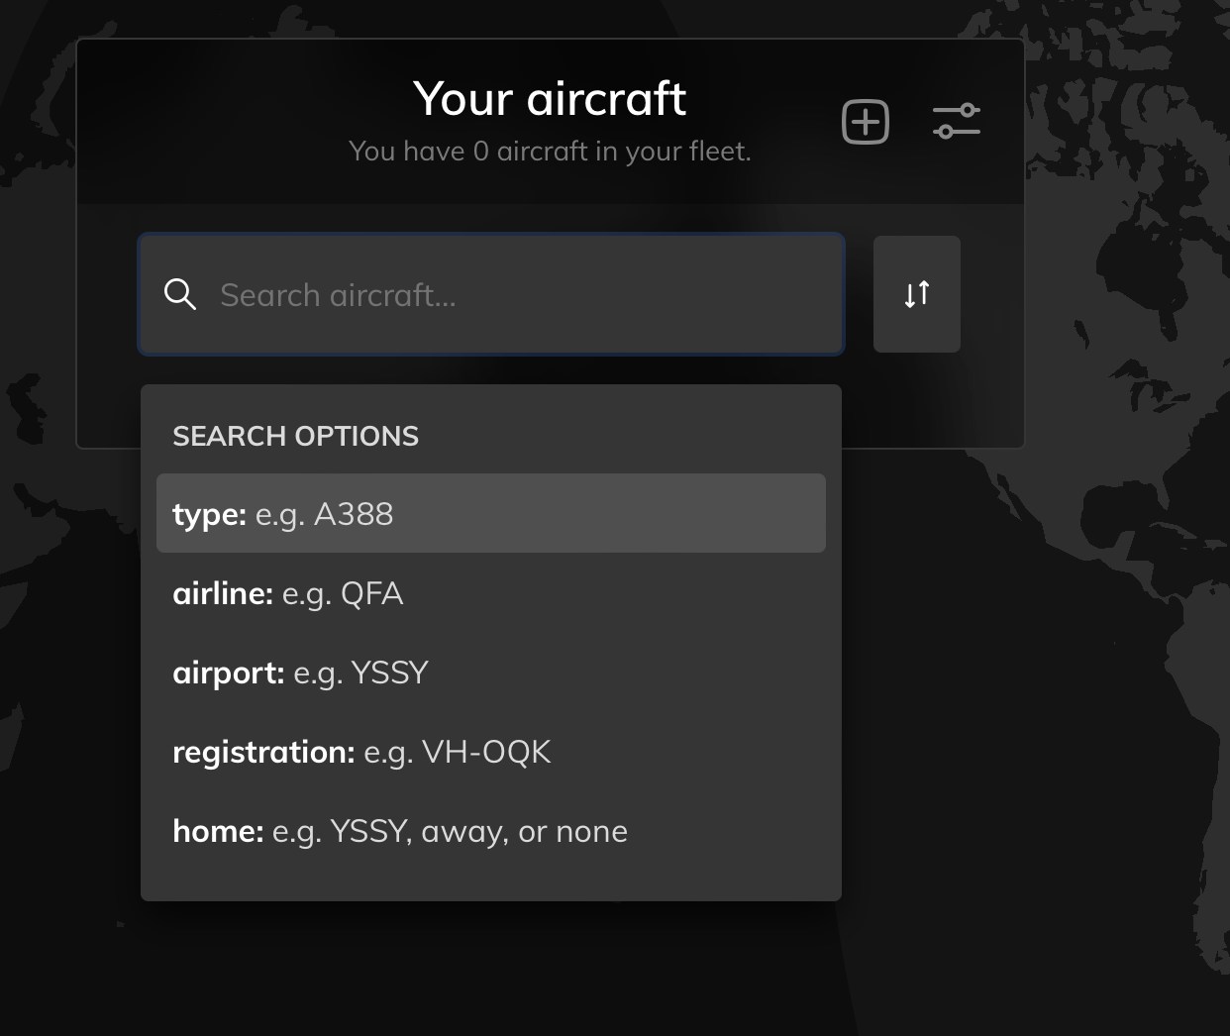Image resolution: width=1230 pixels, height=1036 pixels.
Task: Pick the registration: e.g. VH-OQK option
Action: [x=491, y=751]
